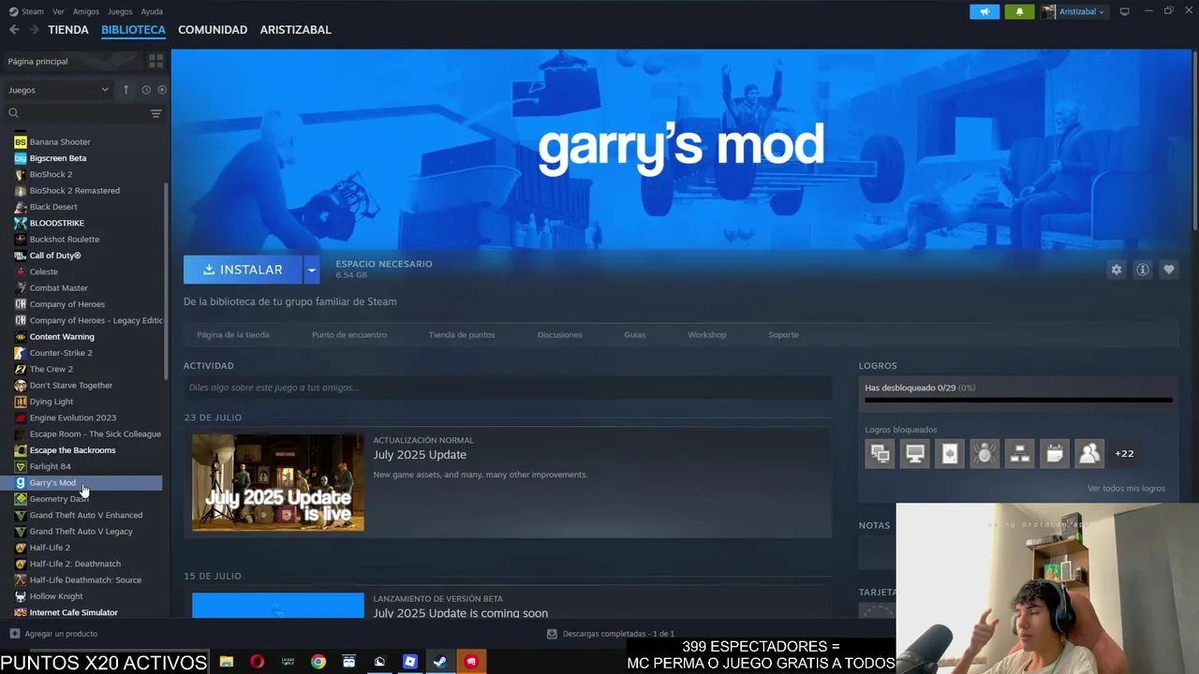Image resolution: width=1199 pixels, height=674 pixels.
Task: Open the Ver menu
Action: coord(59,11)
